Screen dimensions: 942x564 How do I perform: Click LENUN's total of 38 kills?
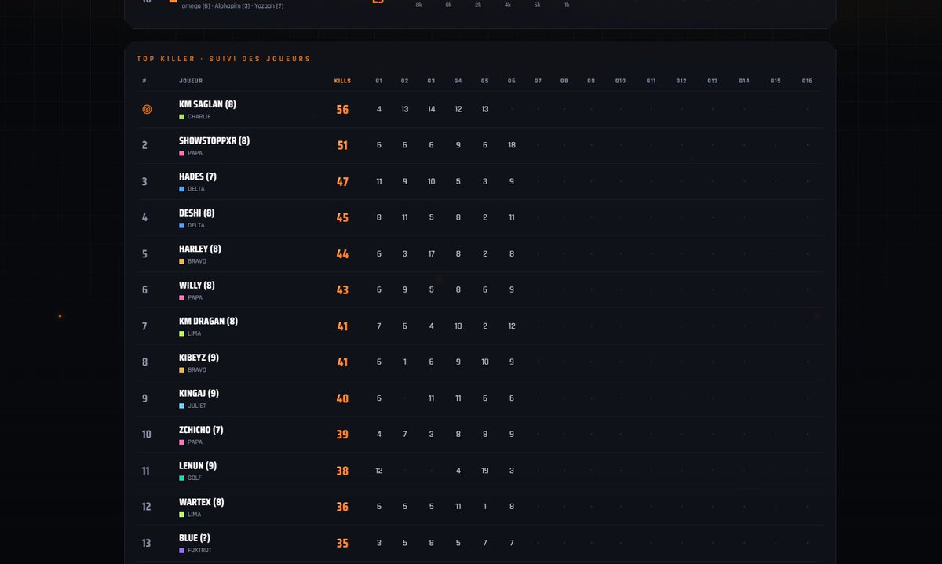coord(342,471)
